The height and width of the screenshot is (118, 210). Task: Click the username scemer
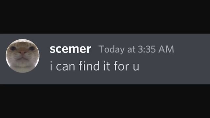click(x=71, y=49)
